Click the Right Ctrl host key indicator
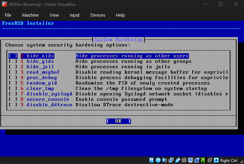Image resolution: width=244 pixels, height=164 pixels. [x=229, y=161]
